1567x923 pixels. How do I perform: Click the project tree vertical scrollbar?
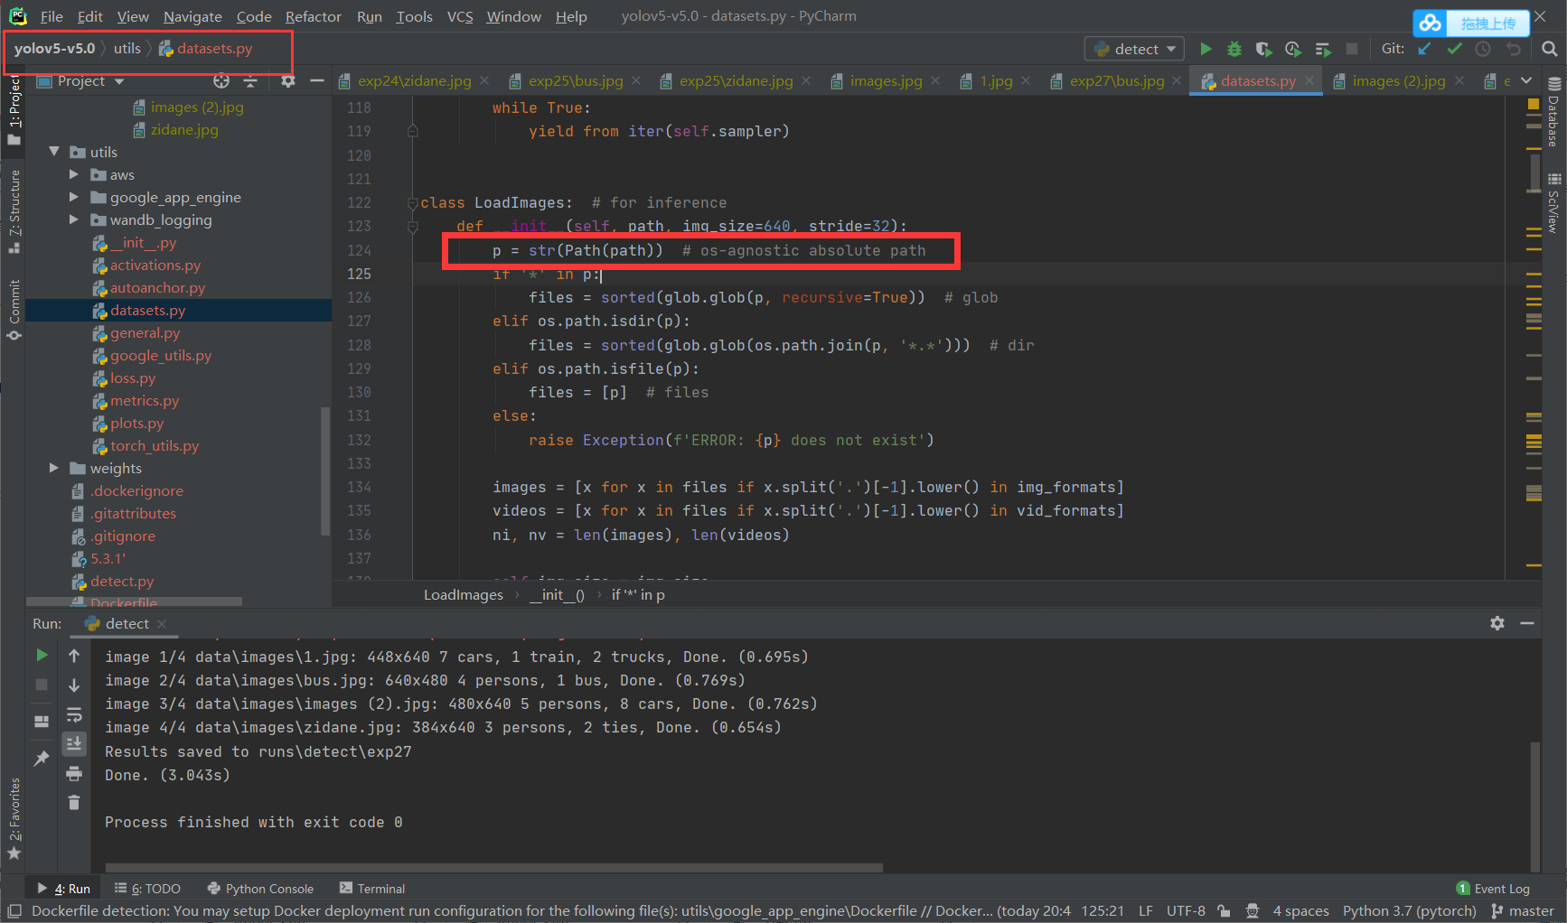(325, 471)
